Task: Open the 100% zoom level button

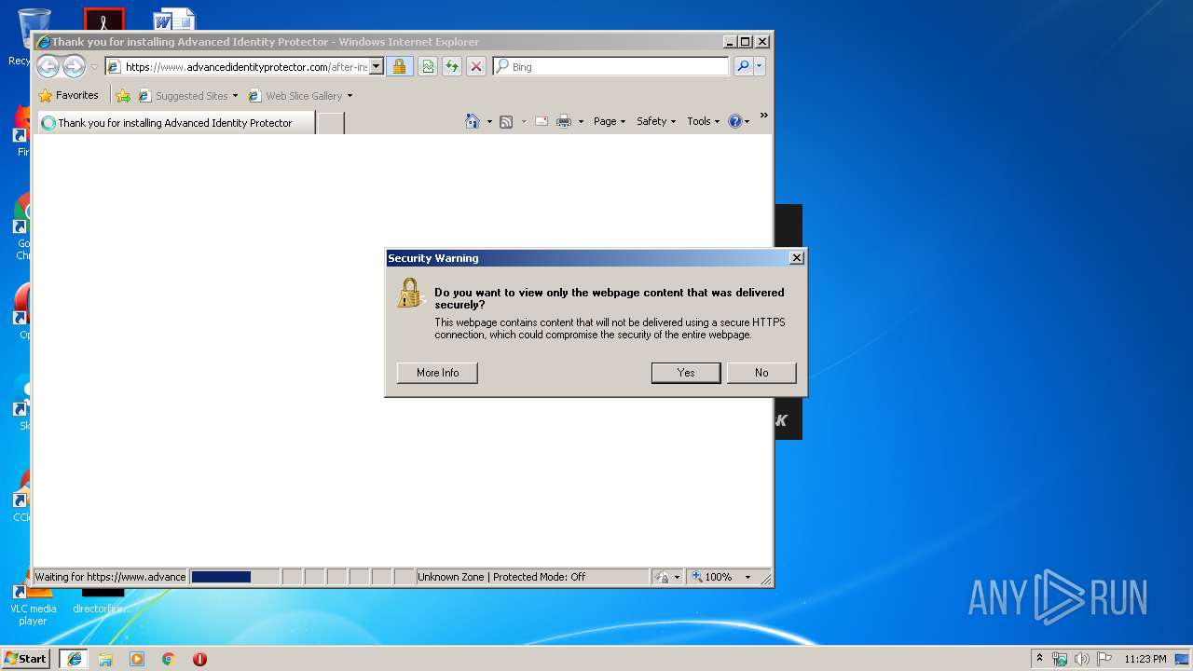Action: coord(712,577)
